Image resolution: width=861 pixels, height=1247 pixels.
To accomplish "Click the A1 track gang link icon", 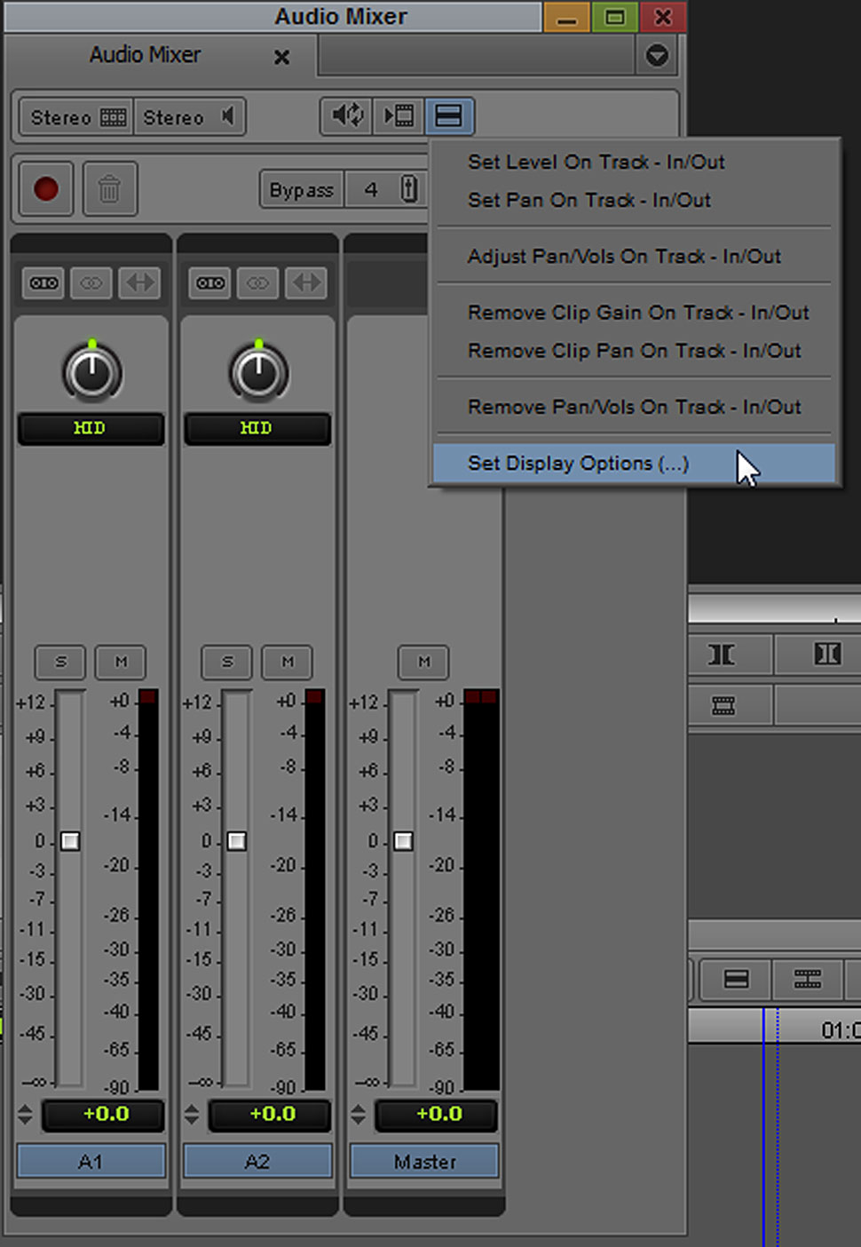I will tap(91, 283).
